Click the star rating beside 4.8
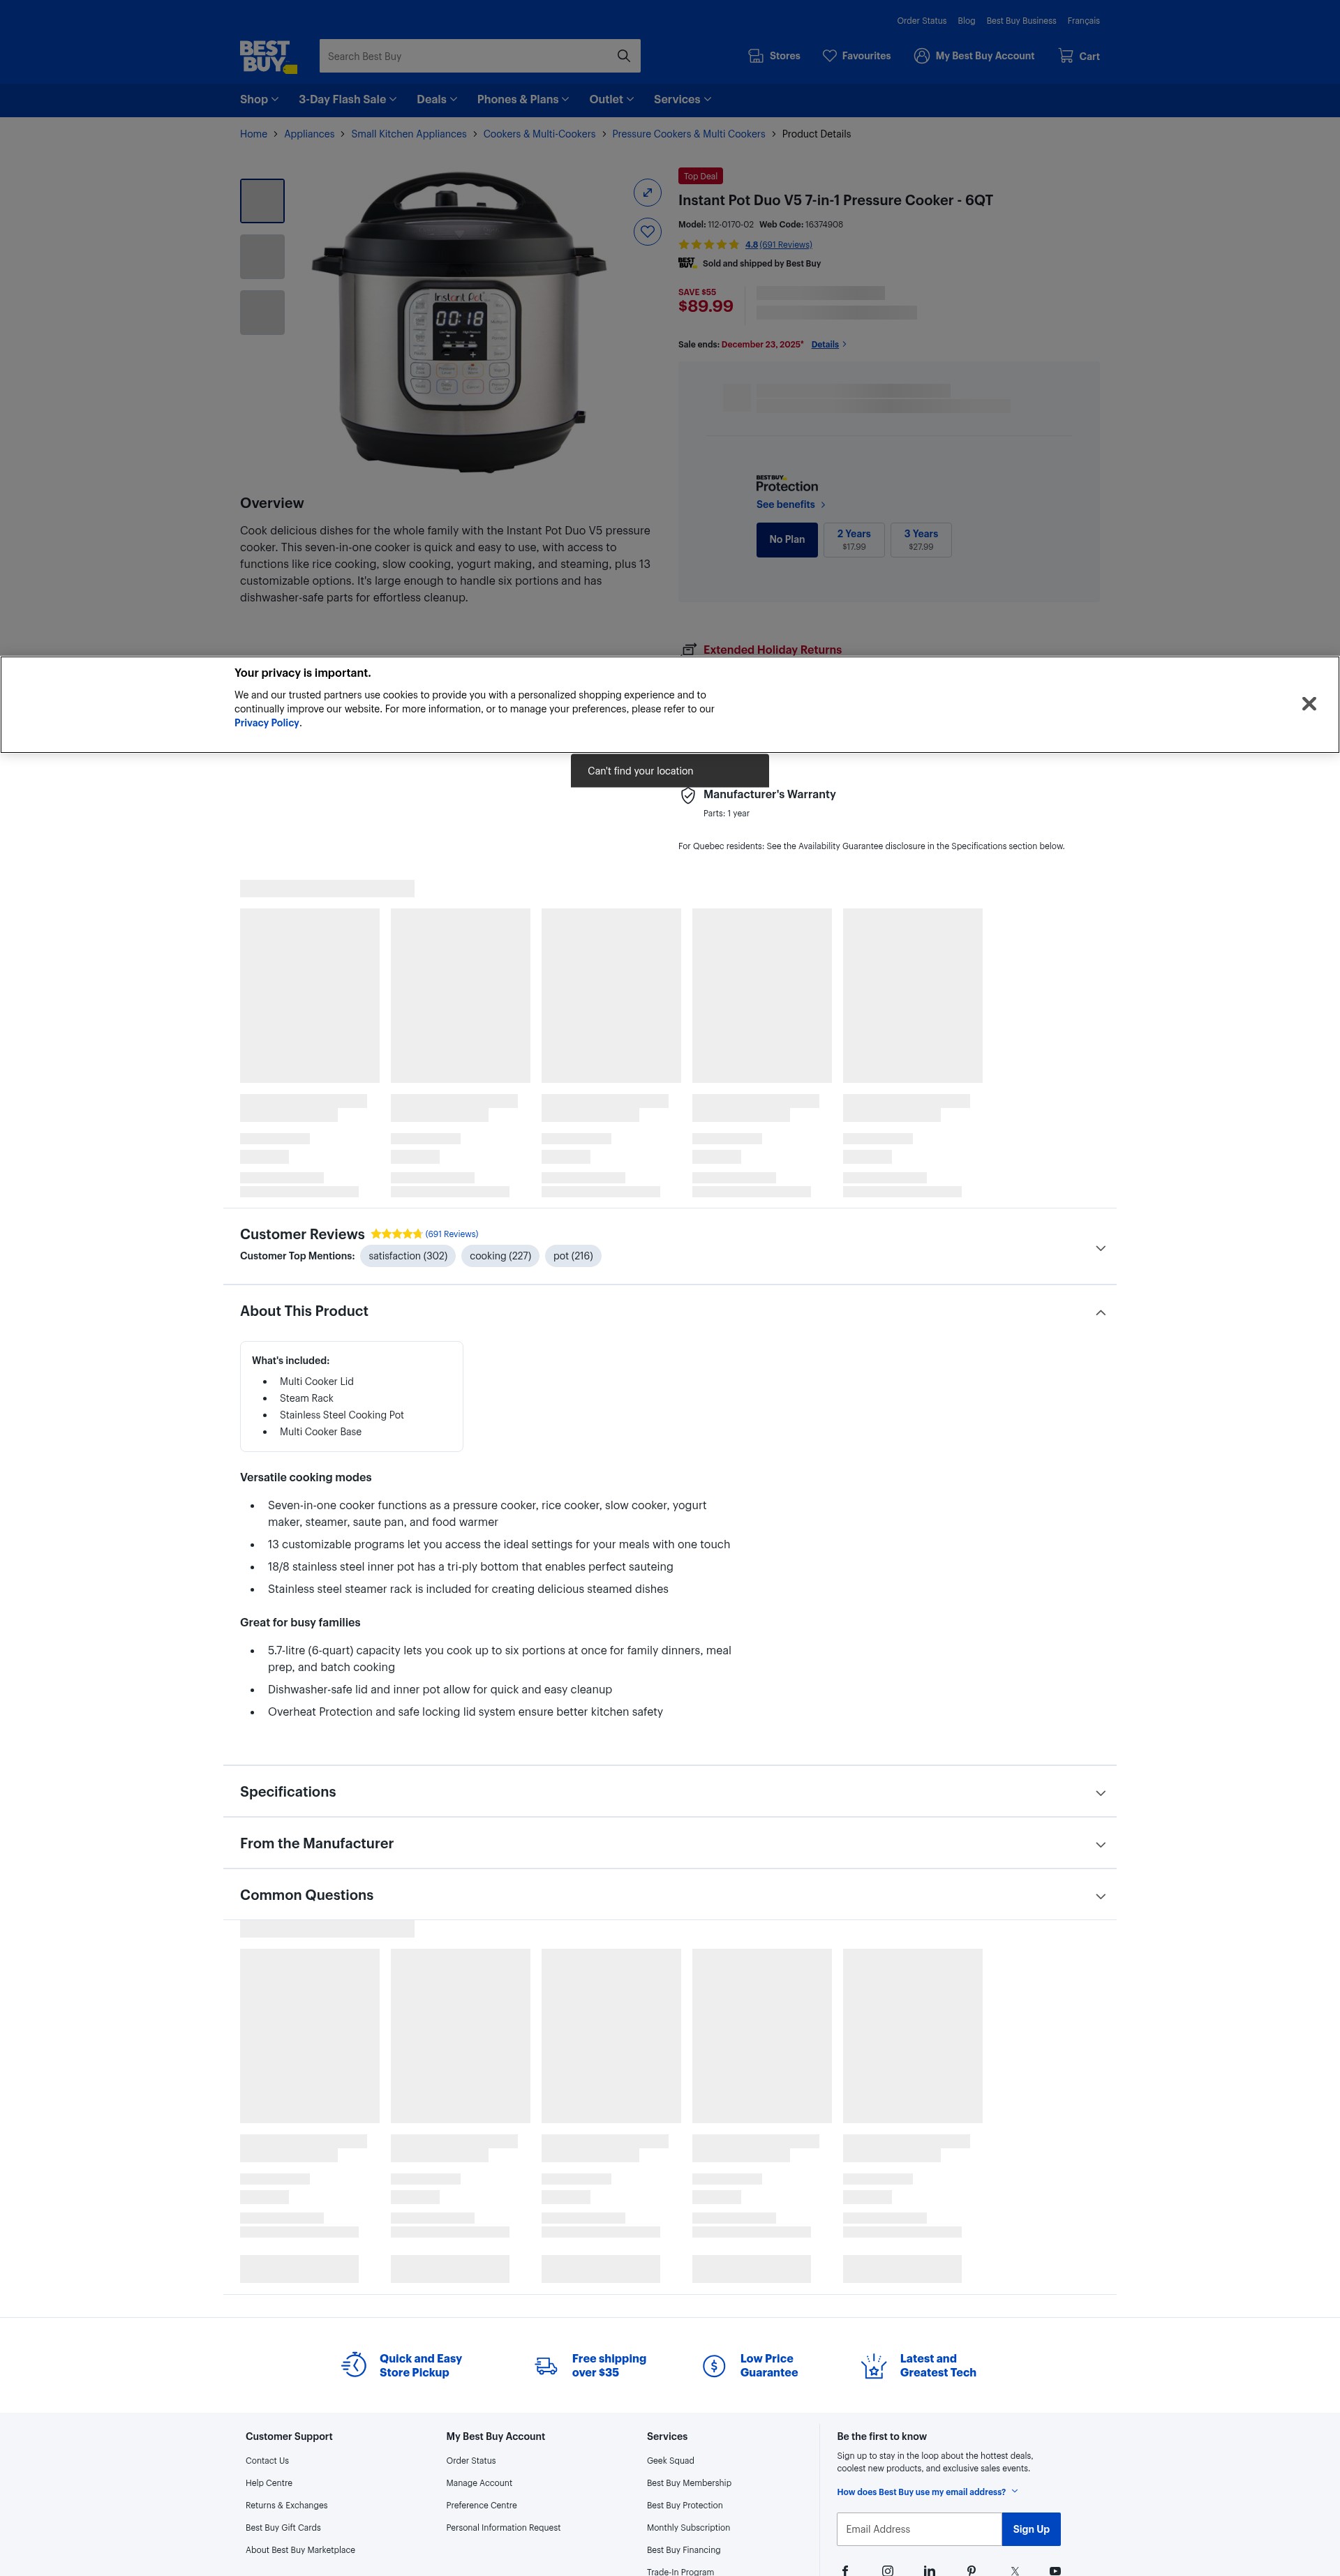The image size is (1340, 2576). coord(709,245)
